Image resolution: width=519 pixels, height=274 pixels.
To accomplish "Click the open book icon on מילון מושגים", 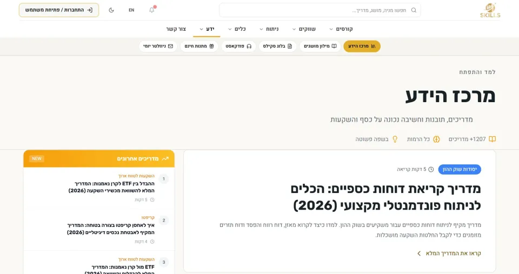I will [x=334, y=46].
